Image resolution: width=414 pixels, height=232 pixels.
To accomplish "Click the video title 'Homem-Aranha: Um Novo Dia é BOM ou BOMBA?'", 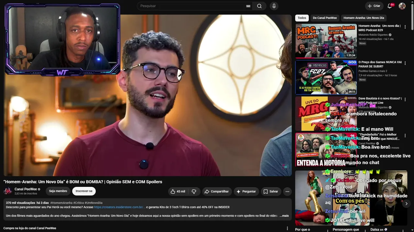I will tap(83, 182).
